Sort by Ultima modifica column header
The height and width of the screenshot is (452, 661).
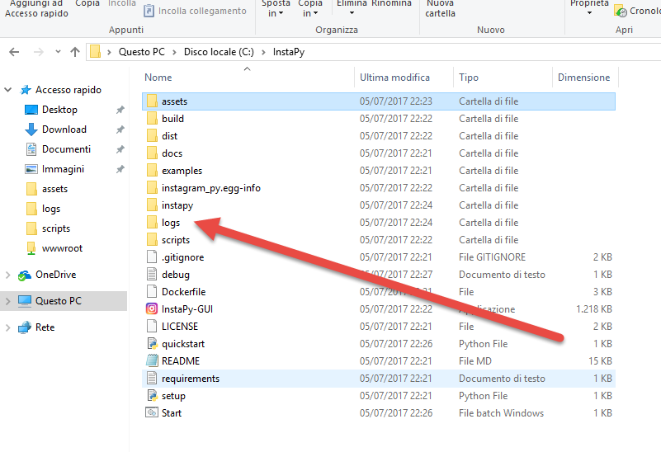coord(404,77)
